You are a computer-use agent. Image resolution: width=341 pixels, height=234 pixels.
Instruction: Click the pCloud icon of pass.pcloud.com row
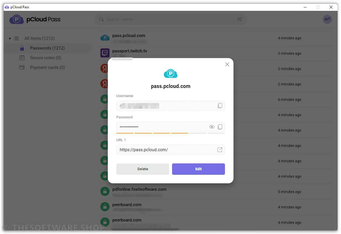click(x=105, y=38)
